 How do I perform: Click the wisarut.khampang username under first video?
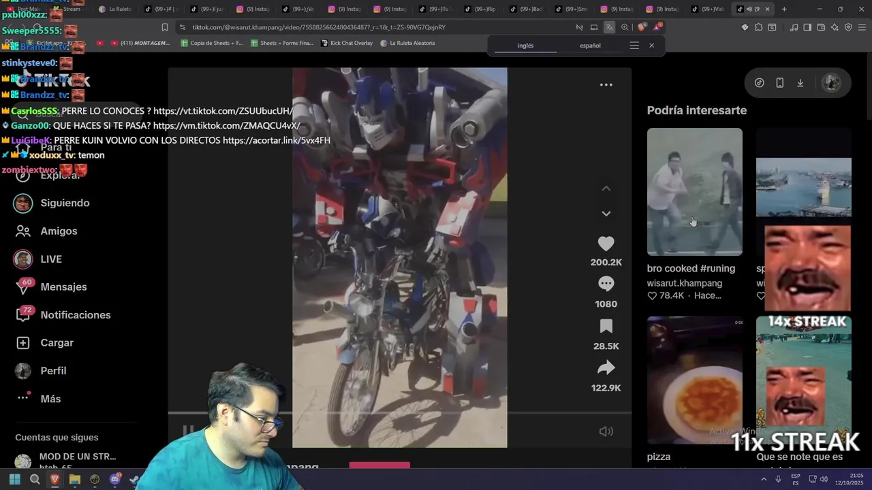coord(684,283)
